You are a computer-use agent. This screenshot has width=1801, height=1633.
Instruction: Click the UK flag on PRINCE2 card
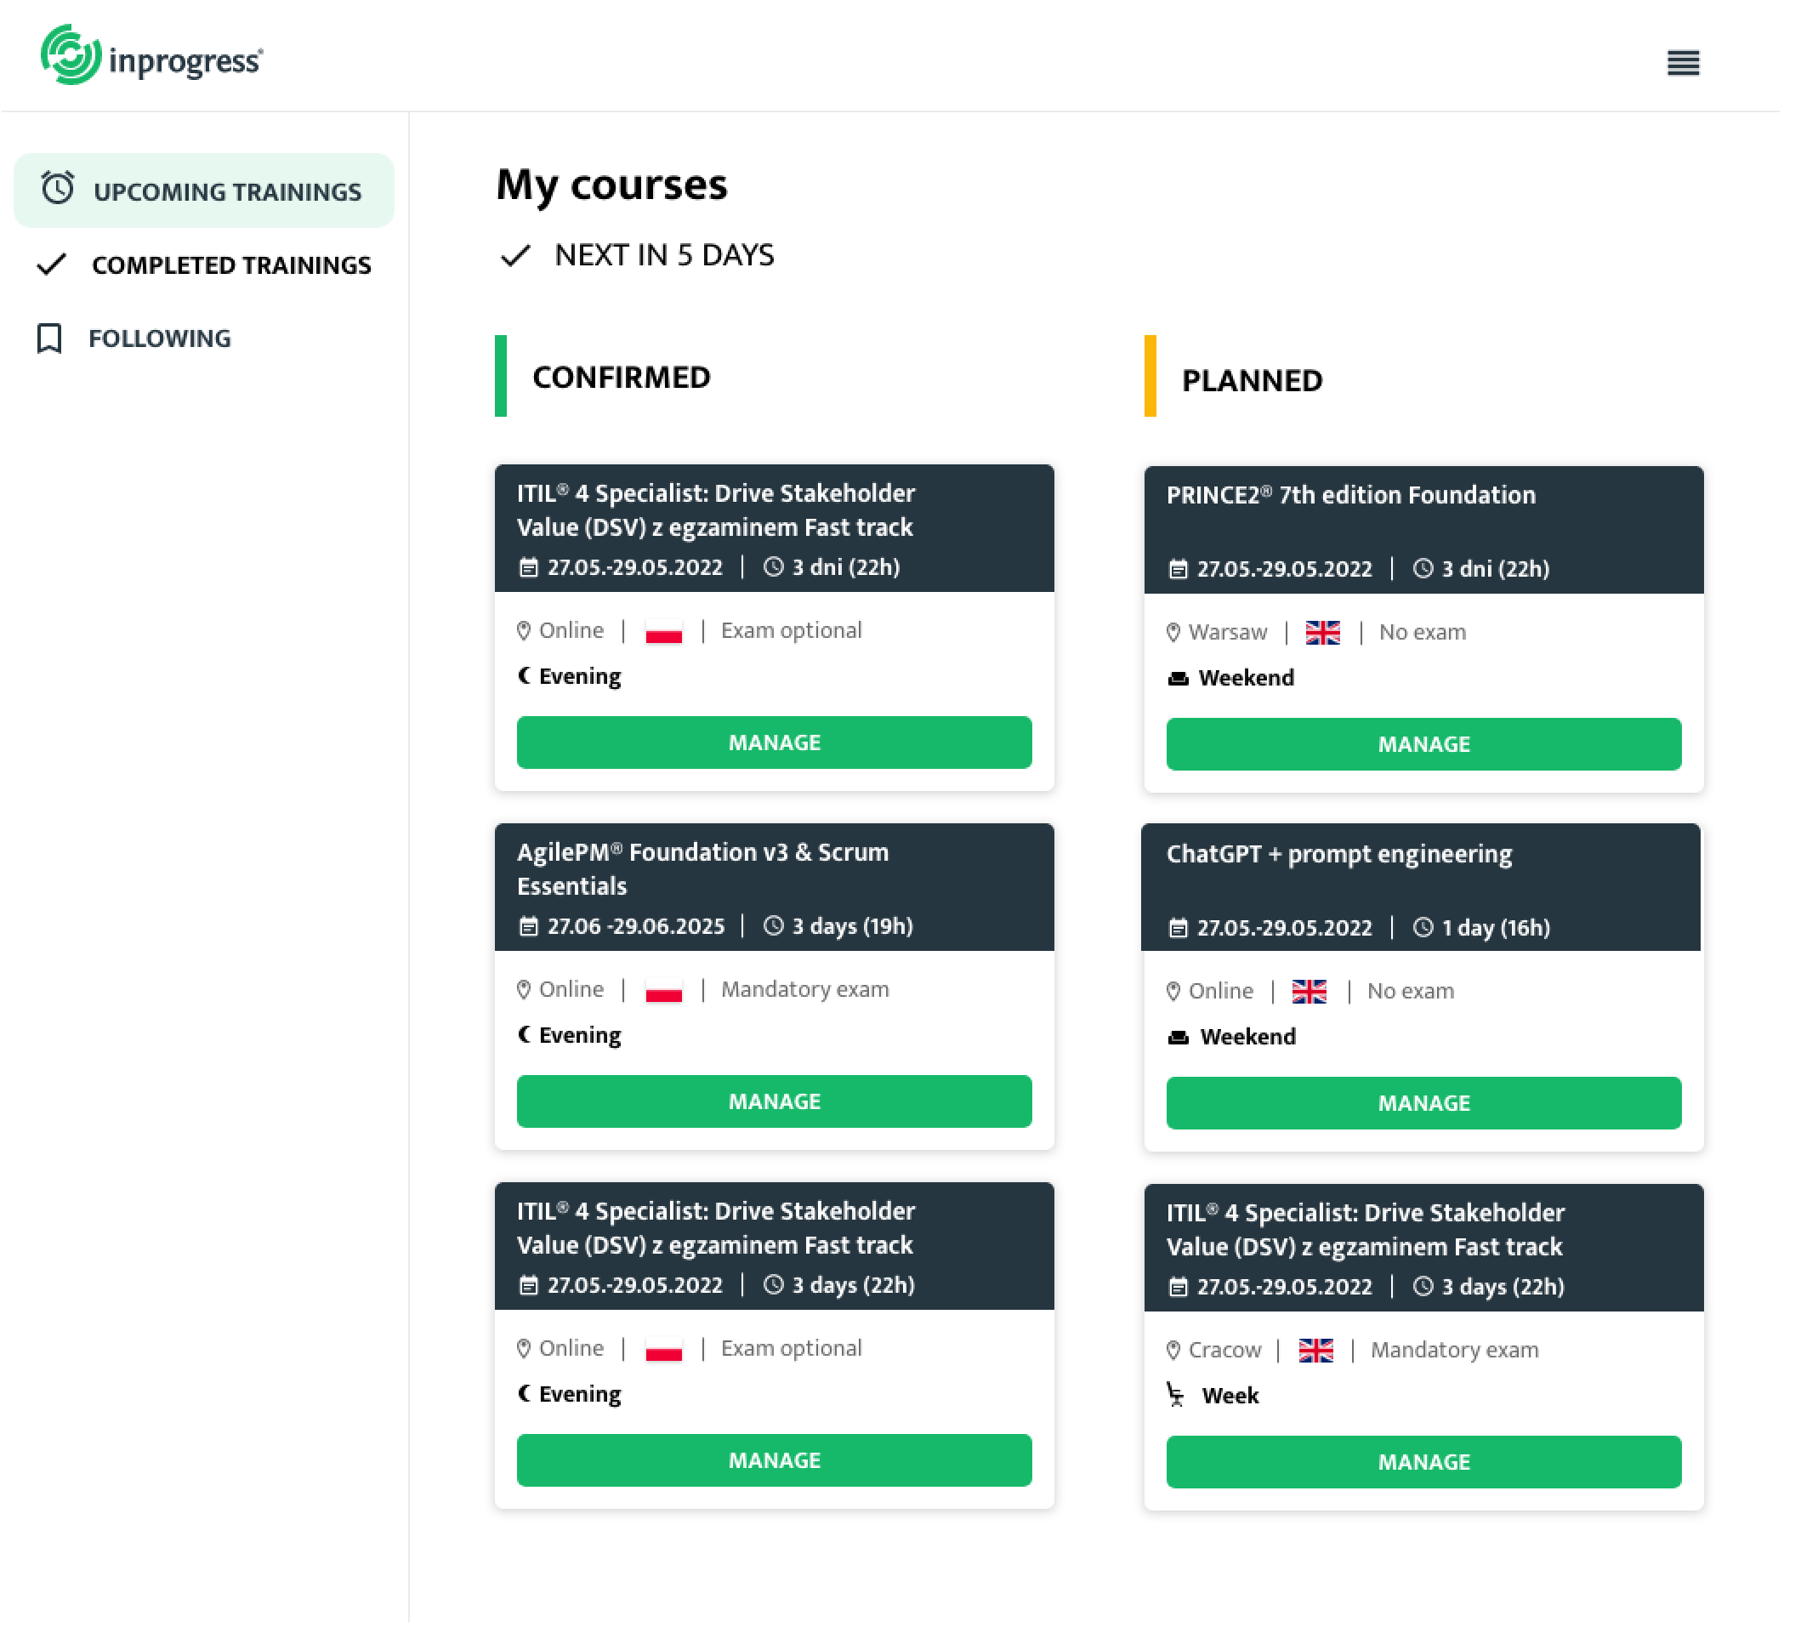pos(1322,633)
